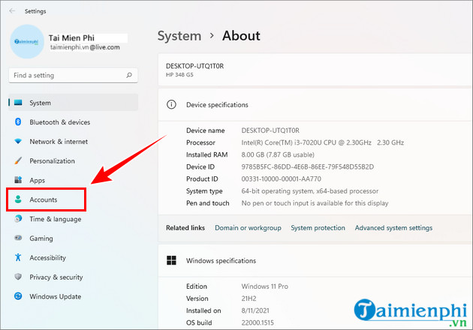Click the Accounts person icon
Image resolution: width=473 pixels, height=330 pixels.
18,199
